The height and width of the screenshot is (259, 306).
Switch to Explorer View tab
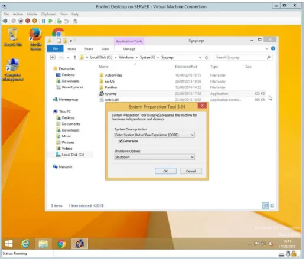tap(105, 49)
